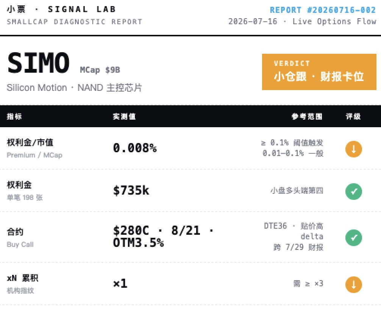
Task: Open the REPORT #20260716-002 link
Action: [x=323, y=10]
